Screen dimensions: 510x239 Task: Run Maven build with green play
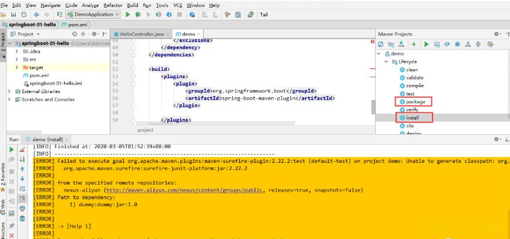[x=427, y=45]
